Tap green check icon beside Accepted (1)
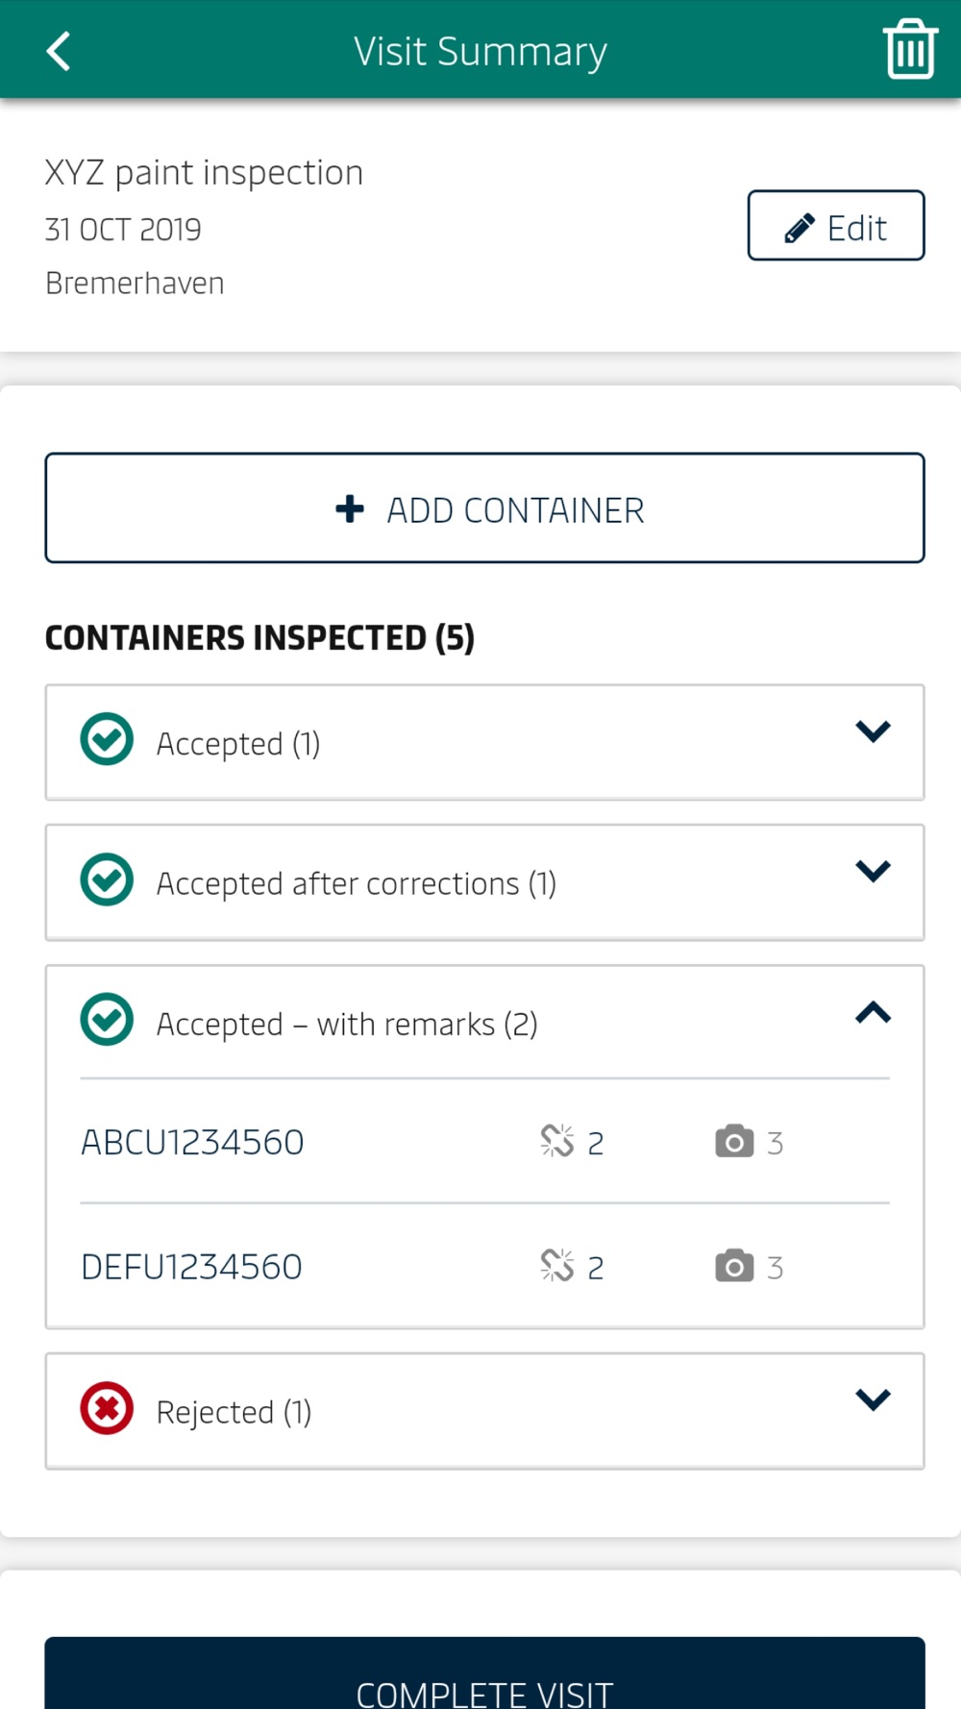 tap(107, 740)
